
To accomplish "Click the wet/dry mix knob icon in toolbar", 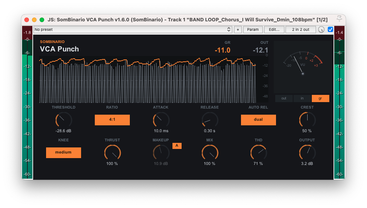I will pyautogui.click(x=321, y=29).
